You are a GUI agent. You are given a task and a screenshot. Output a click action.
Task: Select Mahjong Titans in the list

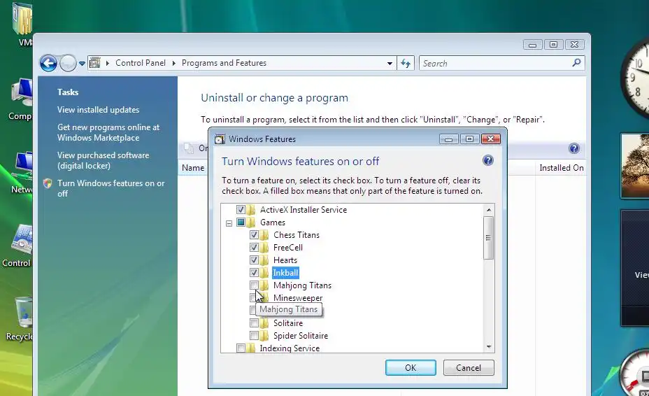[x=302, y=285]
